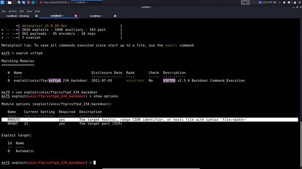Click the power manager tray icon

[x=289, y=2]
